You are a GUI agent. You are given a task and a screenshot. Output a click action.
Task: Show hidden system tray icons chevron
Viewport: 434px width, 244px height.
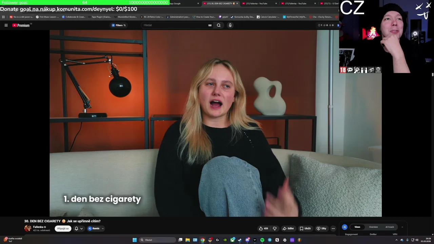[396, 240]
